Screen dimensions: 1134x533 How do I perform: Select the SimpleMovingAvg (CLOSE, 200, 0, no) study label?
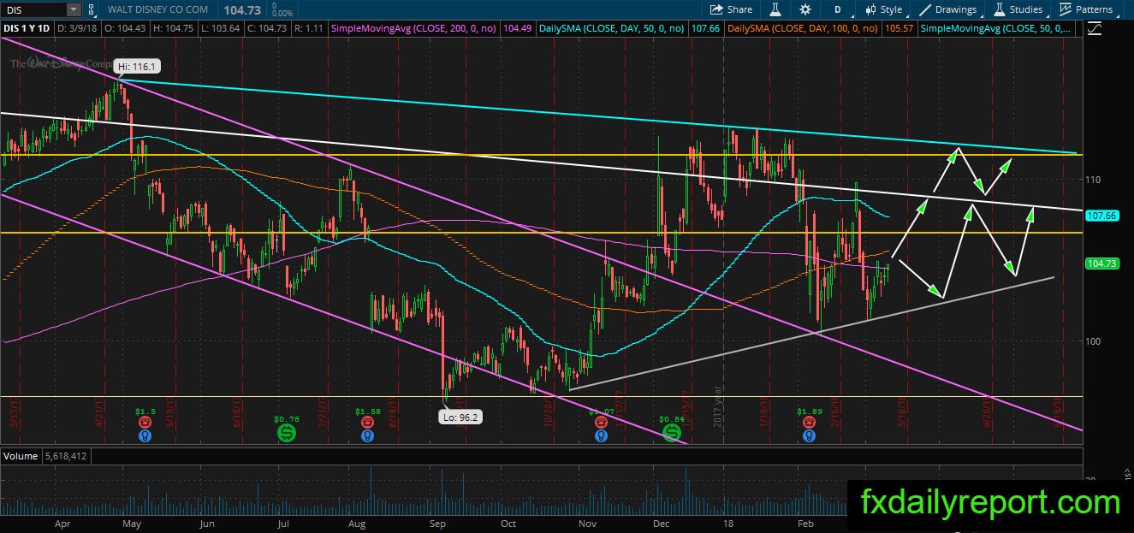click(x=414, y=28)
